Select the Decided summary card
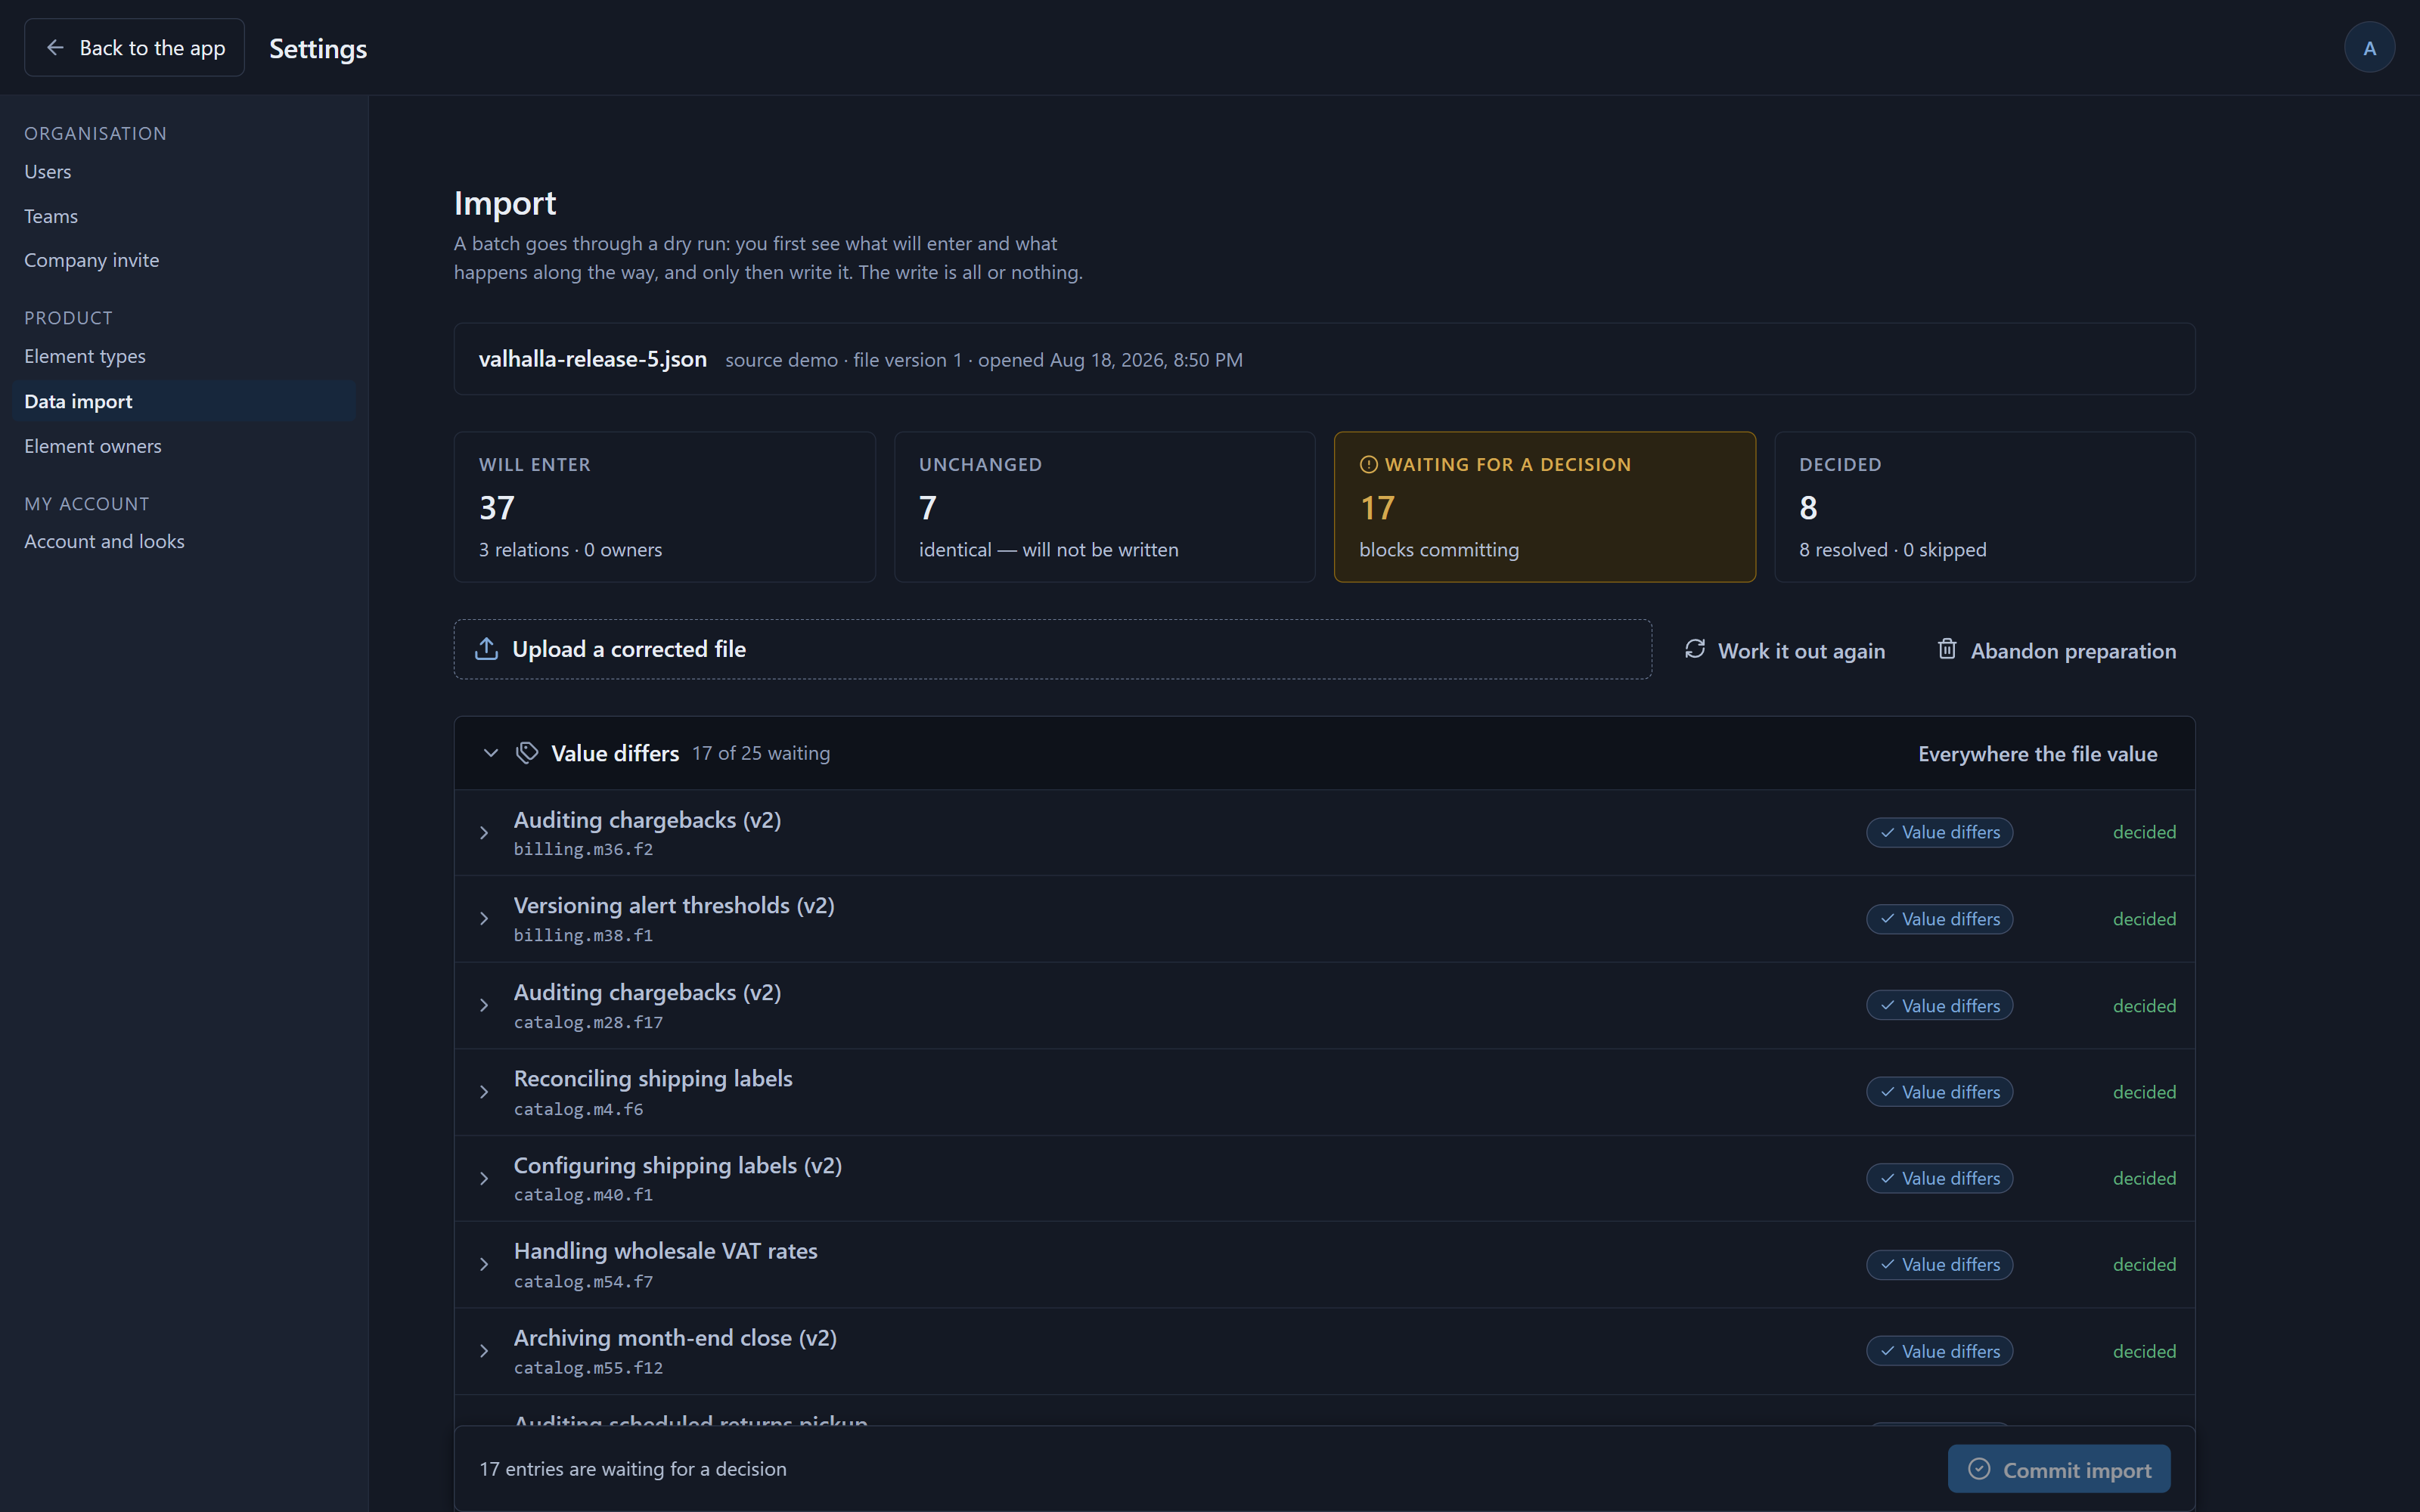Screen dimensions: 2420x1512 coord(1984,507)
